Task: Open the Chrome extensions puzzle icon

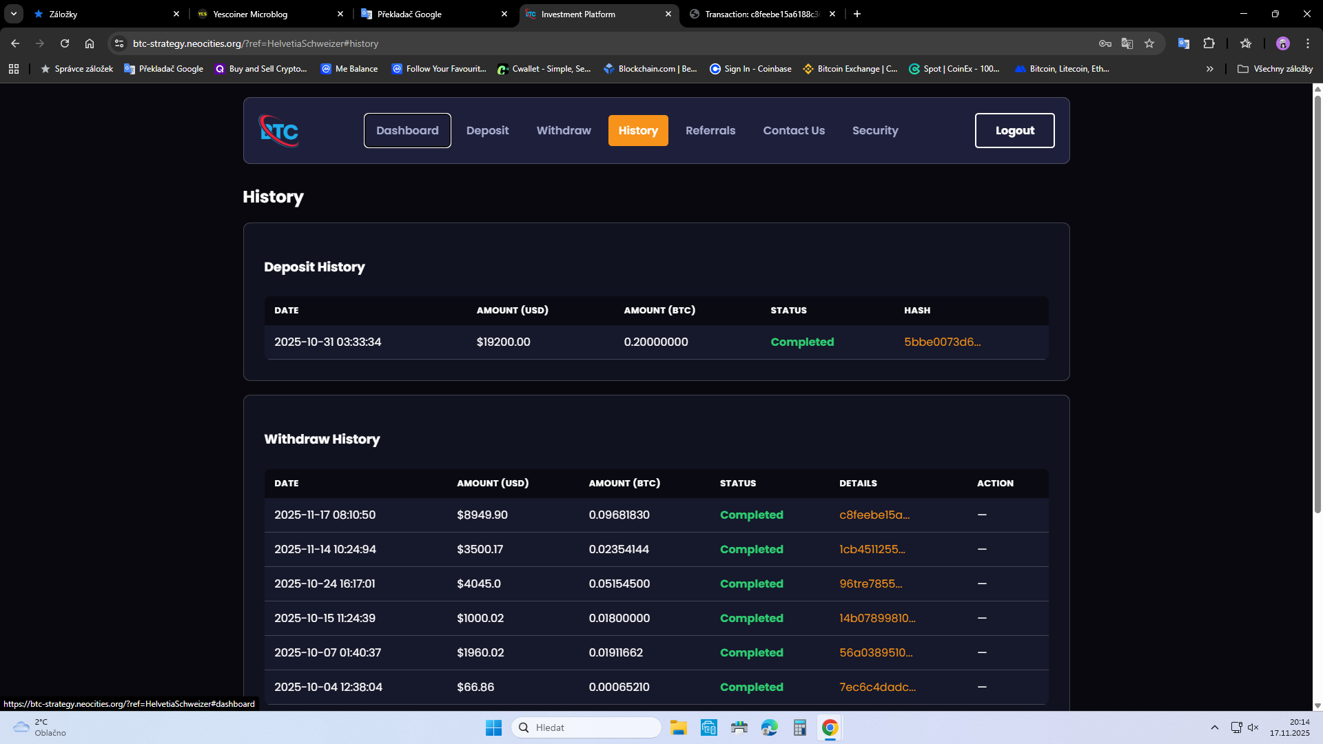Action: [x=1209, y=43]
